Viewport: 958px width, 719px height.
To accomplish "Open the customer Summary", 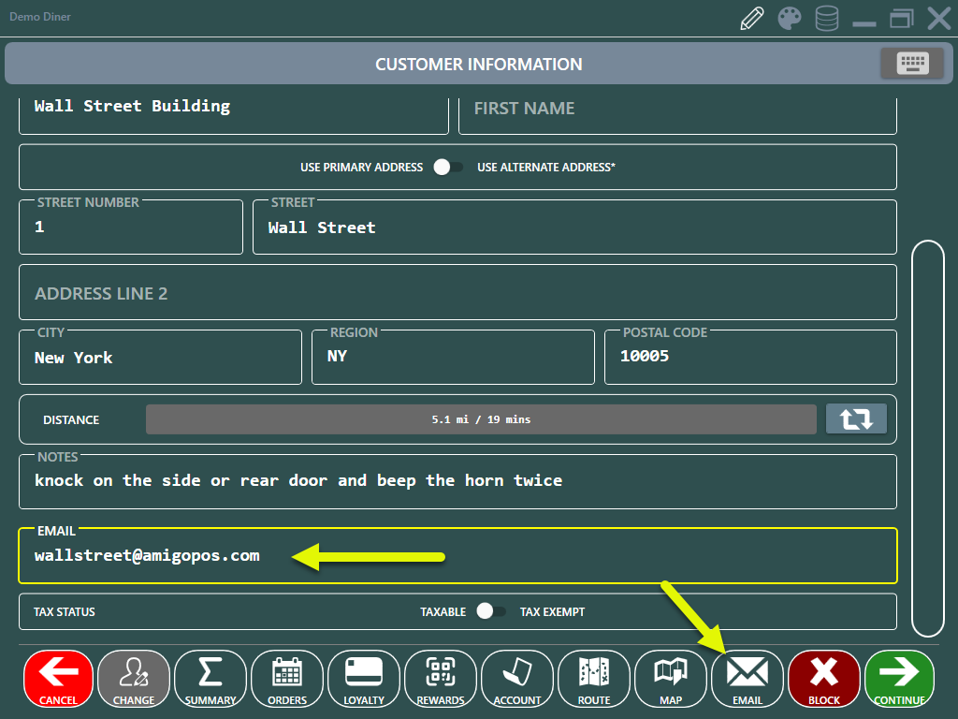I will (x=210, y=679).
